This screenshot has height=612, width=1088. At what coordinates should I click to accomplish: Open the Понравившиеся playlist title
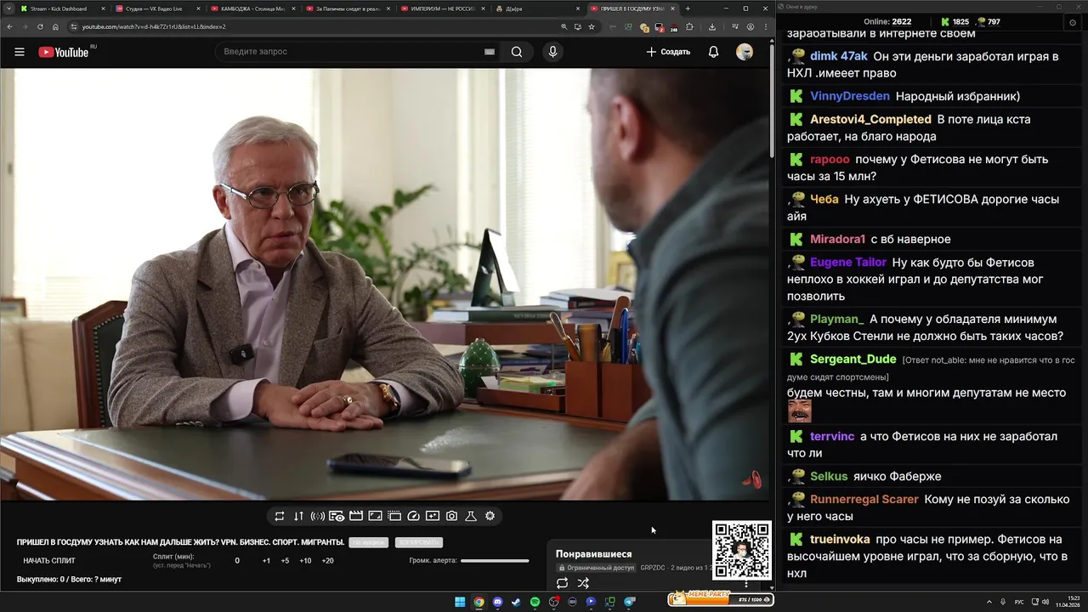tap(594, 554)
